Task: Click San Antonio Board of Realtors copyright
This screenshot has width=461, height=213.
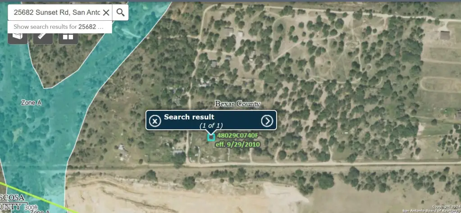Action: tap(431, 210)
